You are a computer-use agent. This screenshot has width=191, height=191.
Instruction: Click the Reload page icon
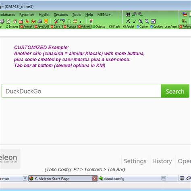click(x=8, y=21)
